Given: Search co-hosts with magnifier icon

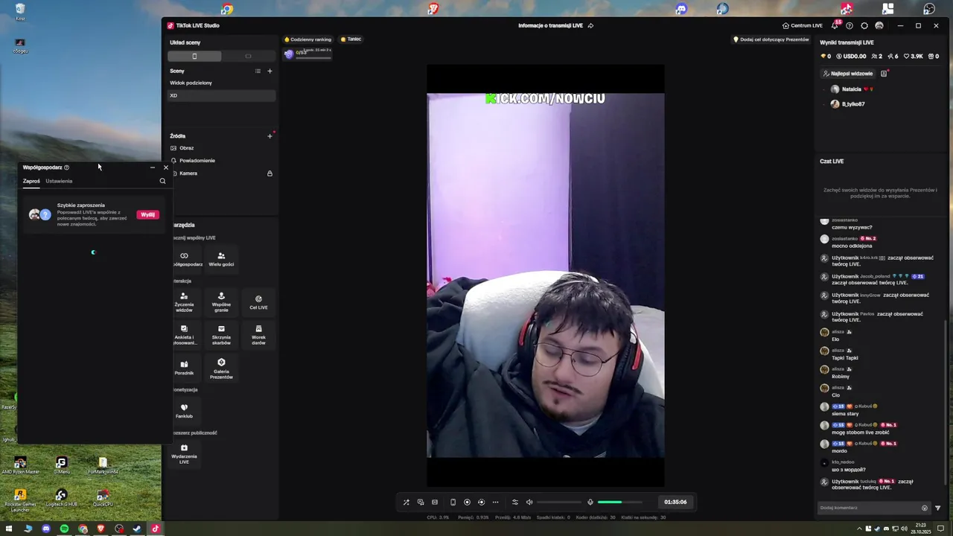Looking at the screenshot, I should tap(162, 181).
